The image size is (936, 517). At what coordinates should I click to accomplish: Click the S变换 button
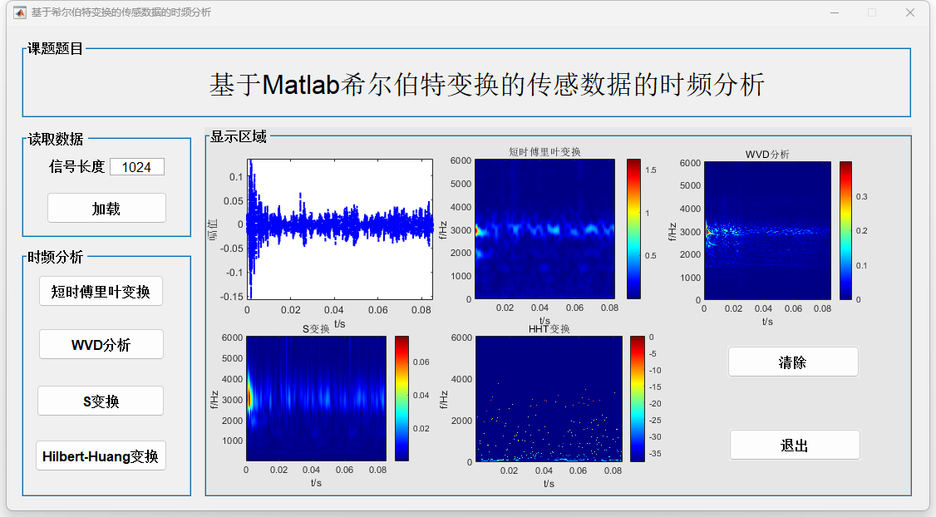[x=101, y=401]
